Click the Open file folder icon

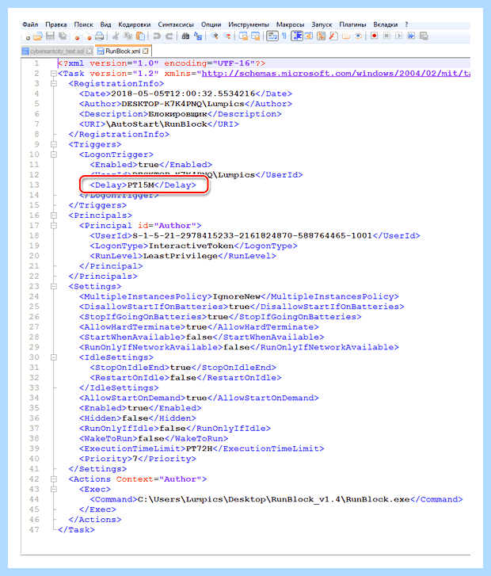(x=38, y=36)
